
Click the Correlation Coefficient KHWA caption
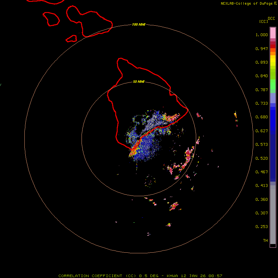click(x=140, y=276)
